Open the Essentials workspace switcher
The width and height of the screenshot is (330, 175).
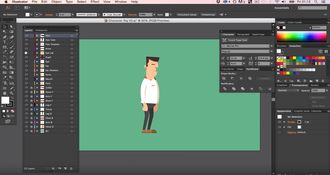tap(284, 8)
